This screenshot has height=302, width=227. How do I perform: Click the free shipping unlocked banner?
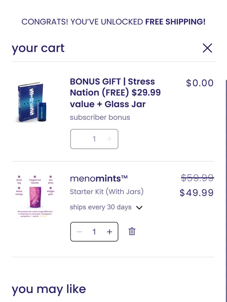(x=113, y=22)
